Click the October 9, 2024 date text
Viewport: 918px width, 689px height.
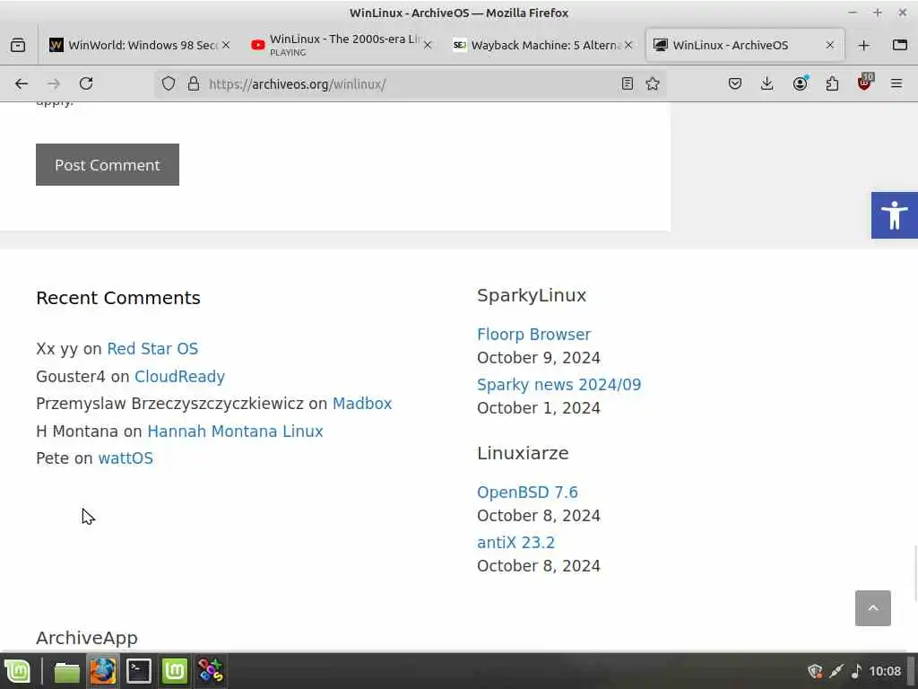[539, 358]
